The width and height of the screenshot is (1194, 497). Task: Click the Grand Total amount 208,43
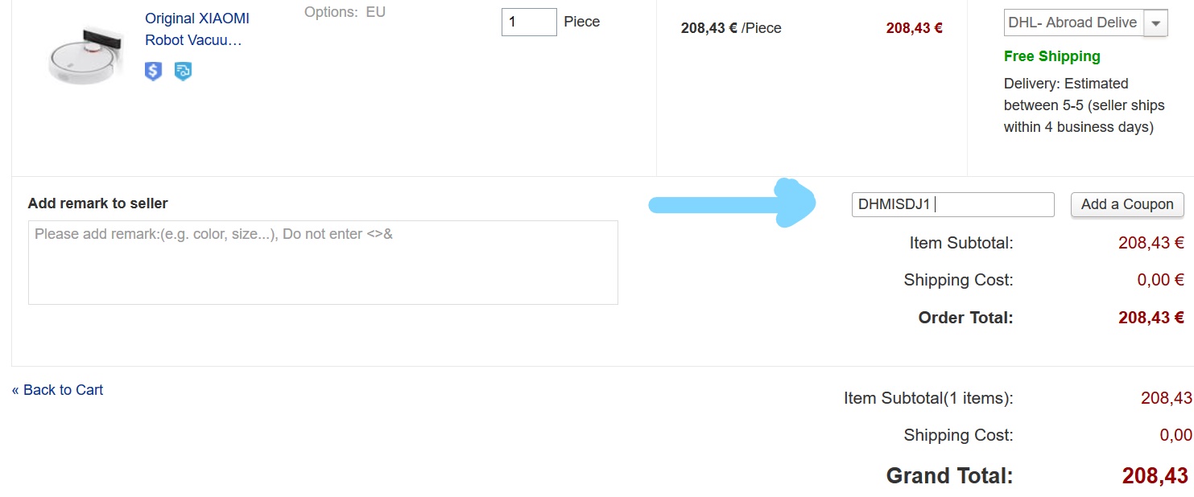coord(1155,476)
